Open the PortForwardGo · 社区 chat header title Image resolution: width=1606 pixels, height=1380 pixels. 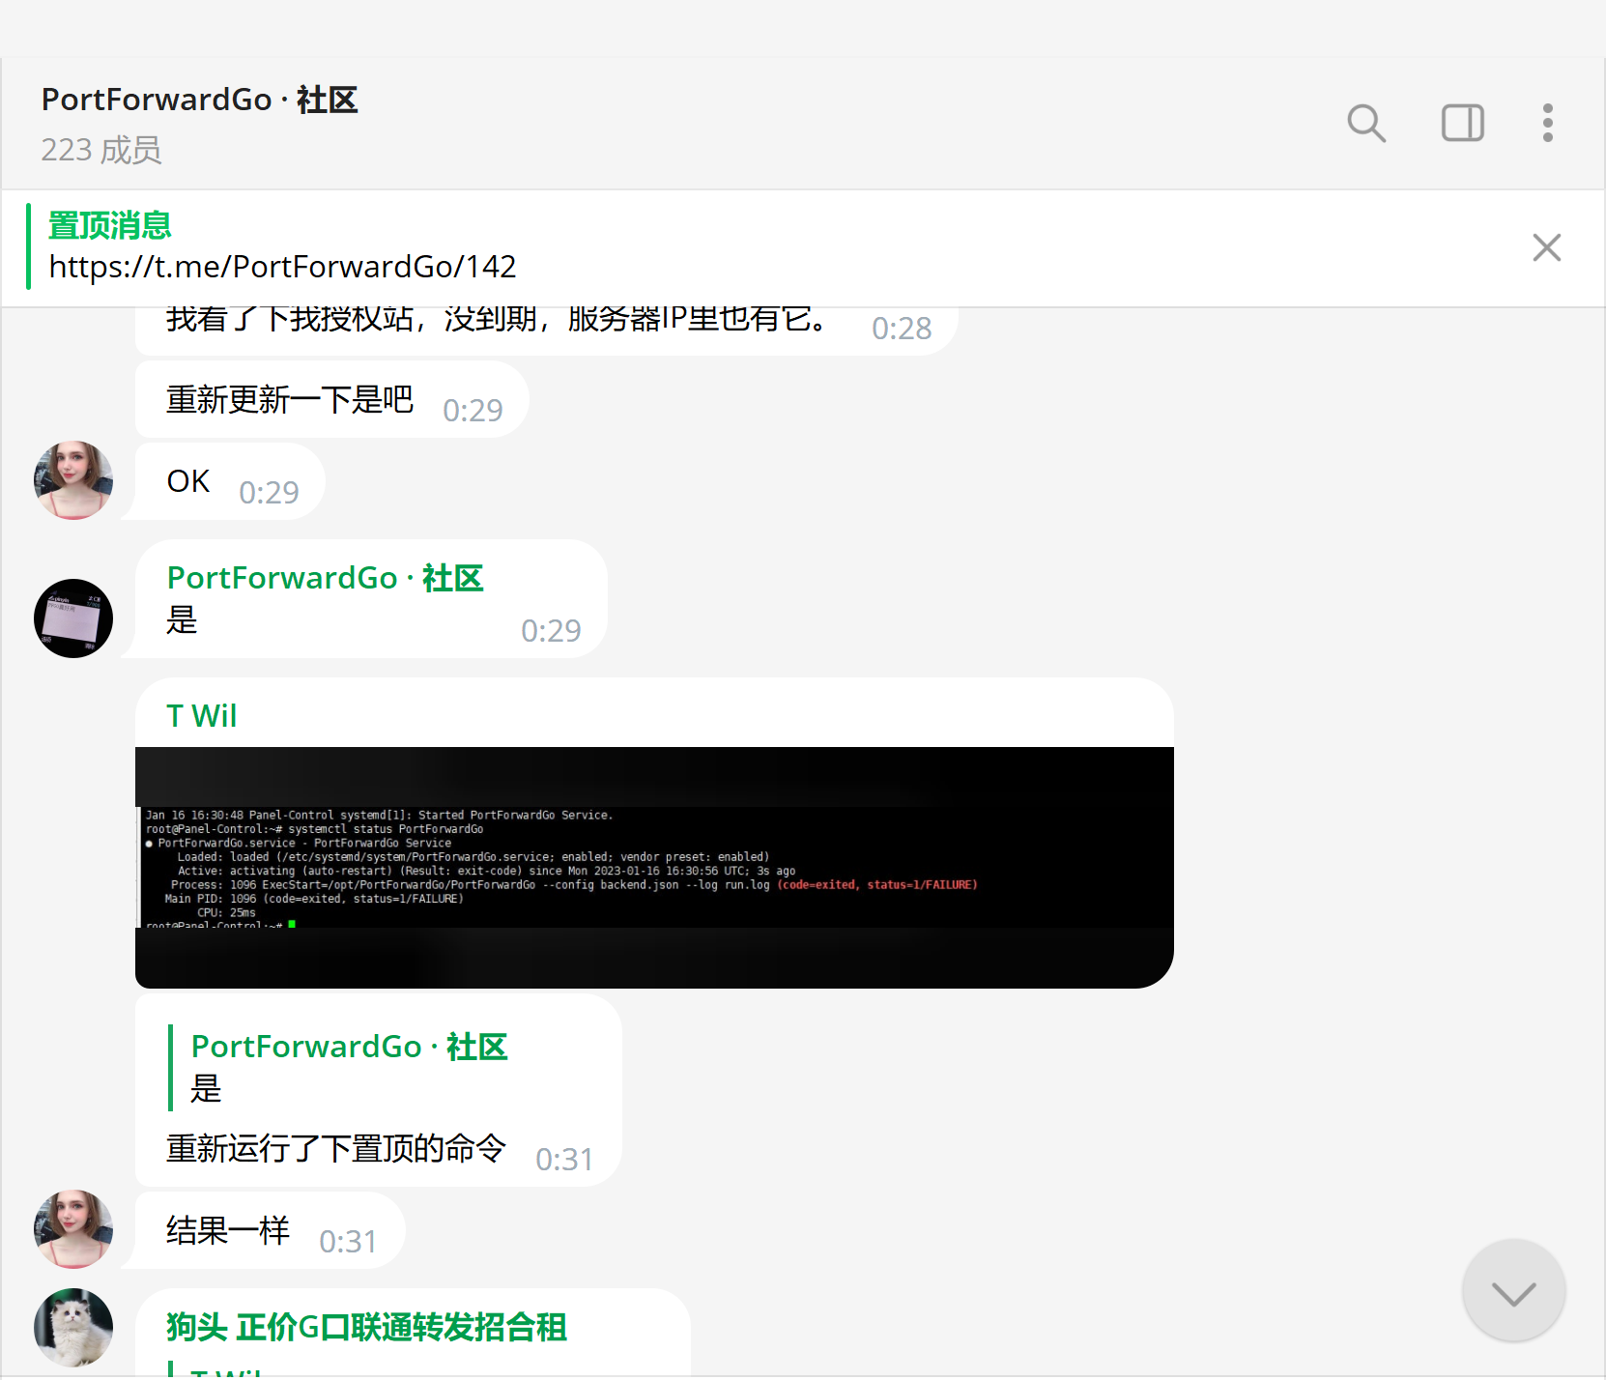[199, 100]
